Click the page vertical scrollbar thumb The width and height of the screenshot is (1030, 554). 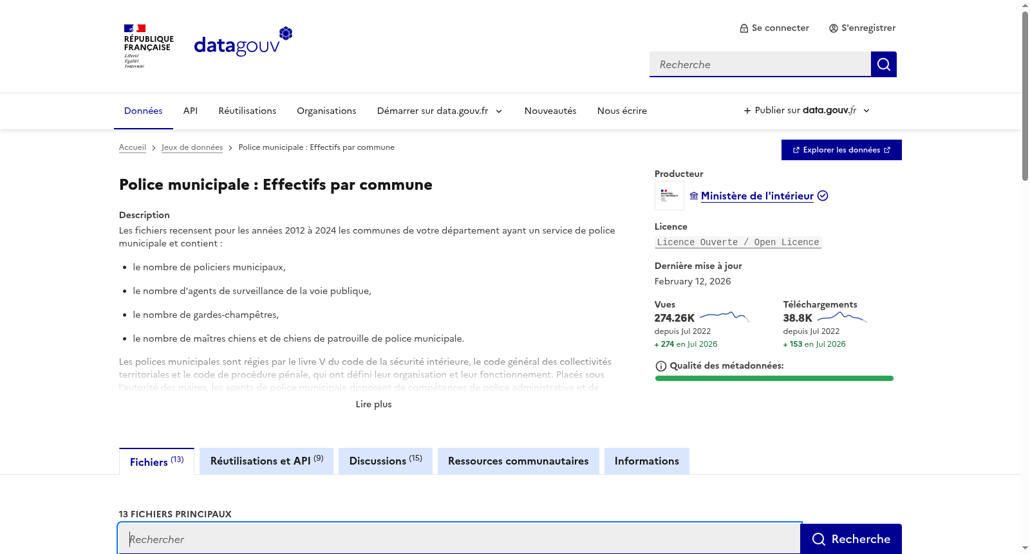tap(1025, 97)
